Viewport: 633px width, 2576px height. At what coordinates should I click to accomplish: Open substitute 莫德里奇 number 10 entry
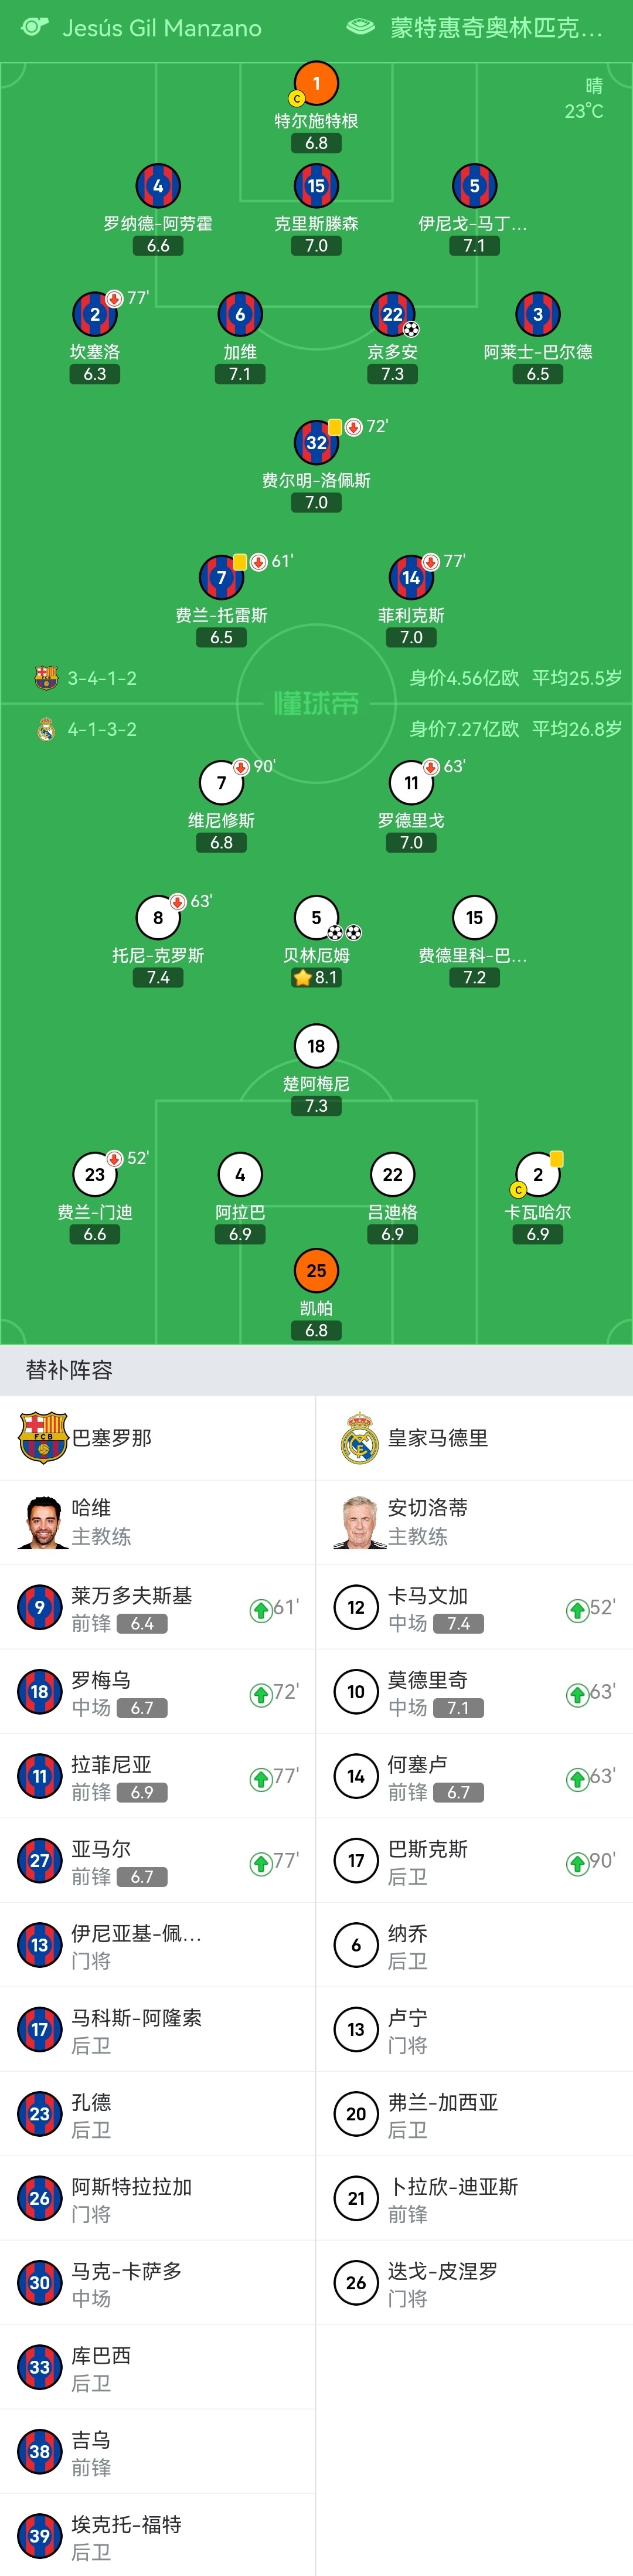pyautogui.click(x=474, y=1691)
